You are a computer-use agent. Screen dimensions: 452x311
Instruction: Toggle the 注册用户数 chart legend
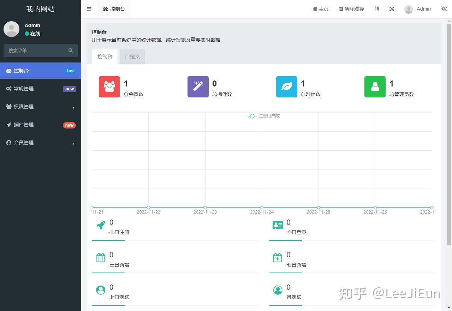(263, 116)
